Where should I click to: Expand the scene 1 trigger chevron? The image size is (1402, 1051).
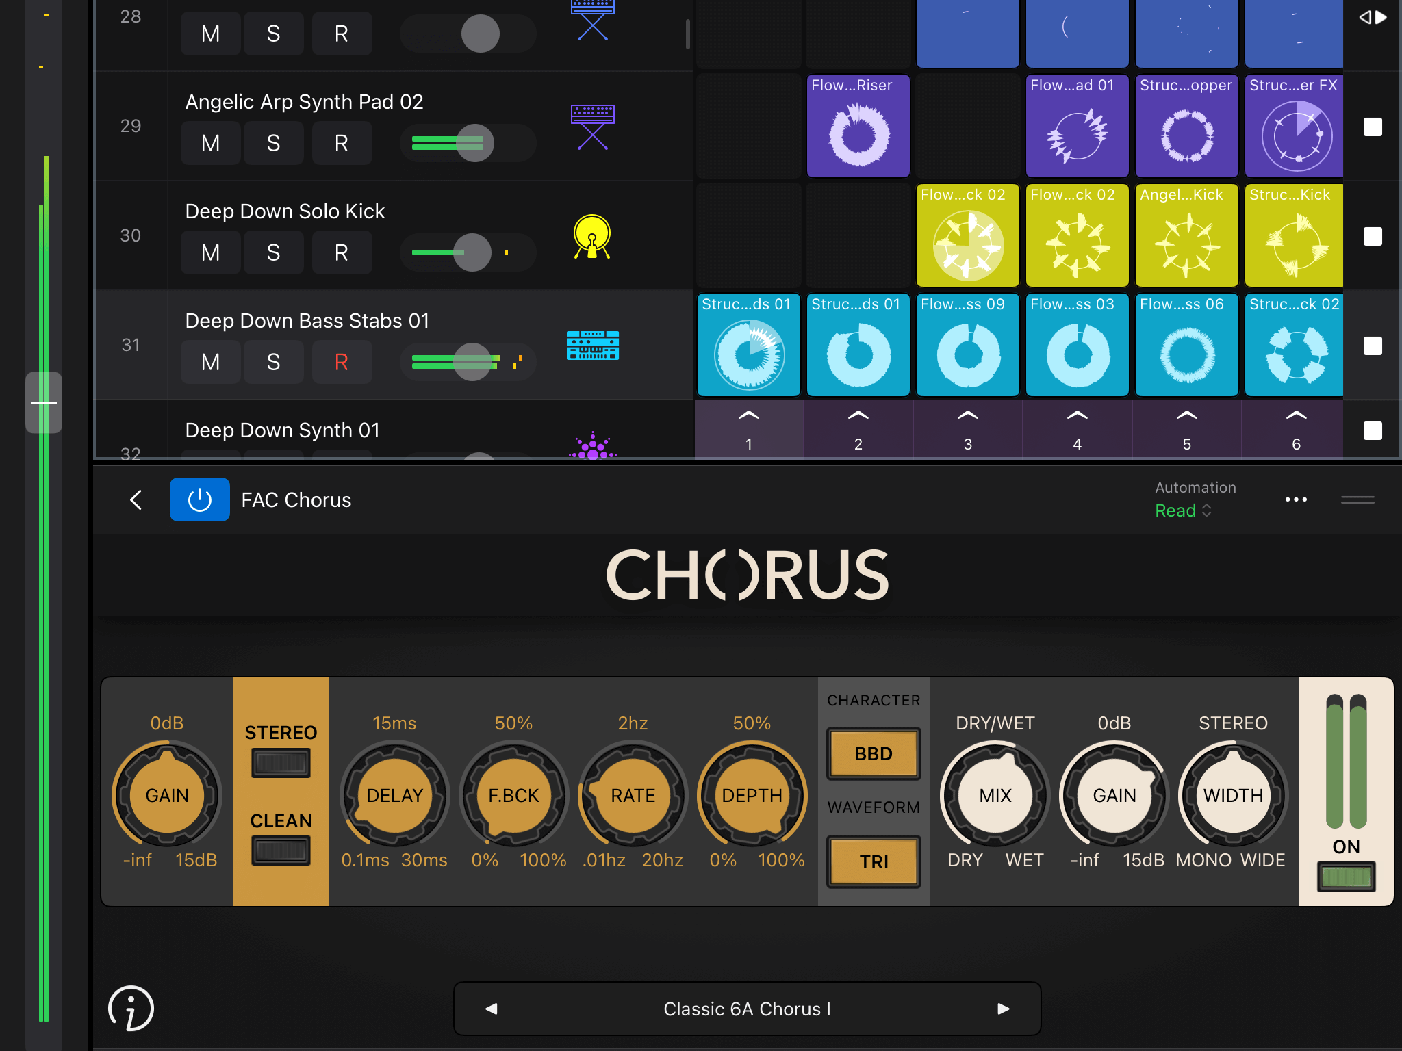pos(748,415)
